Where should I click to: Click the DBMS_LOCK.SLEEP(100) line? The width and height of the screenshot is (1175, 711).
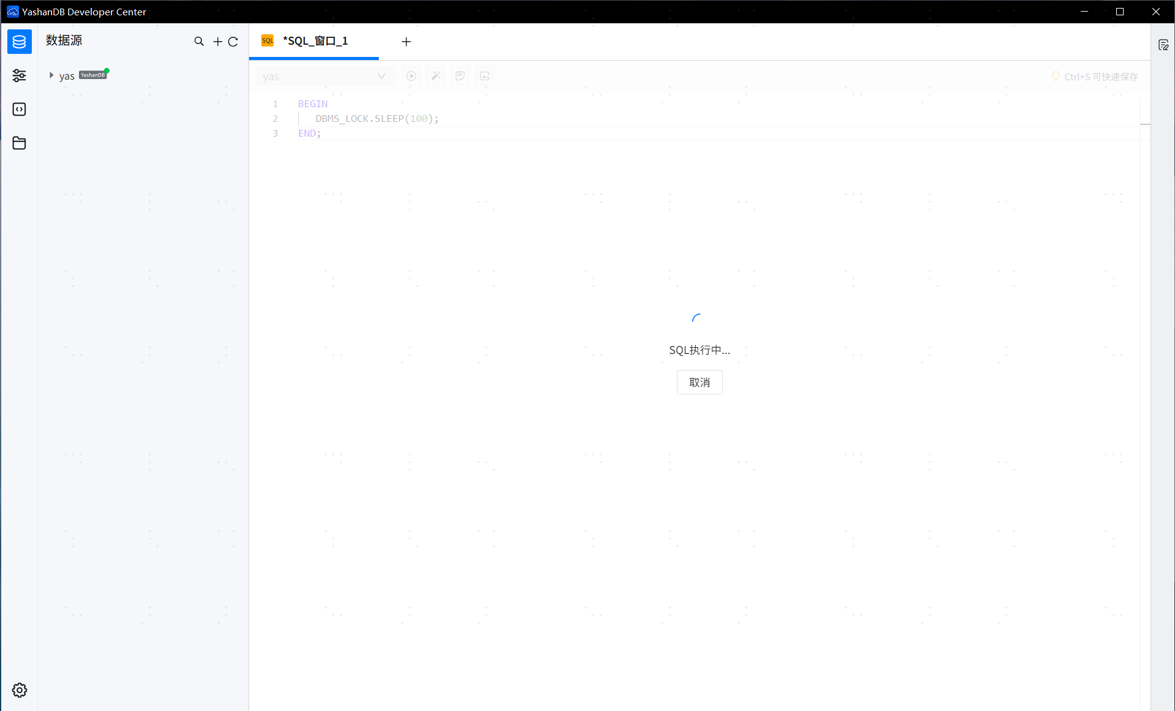(x=377, y=119)
